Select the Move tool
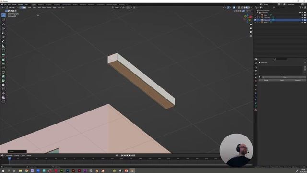This screenshot has width=307, height=173. click(x=3, y=24)
